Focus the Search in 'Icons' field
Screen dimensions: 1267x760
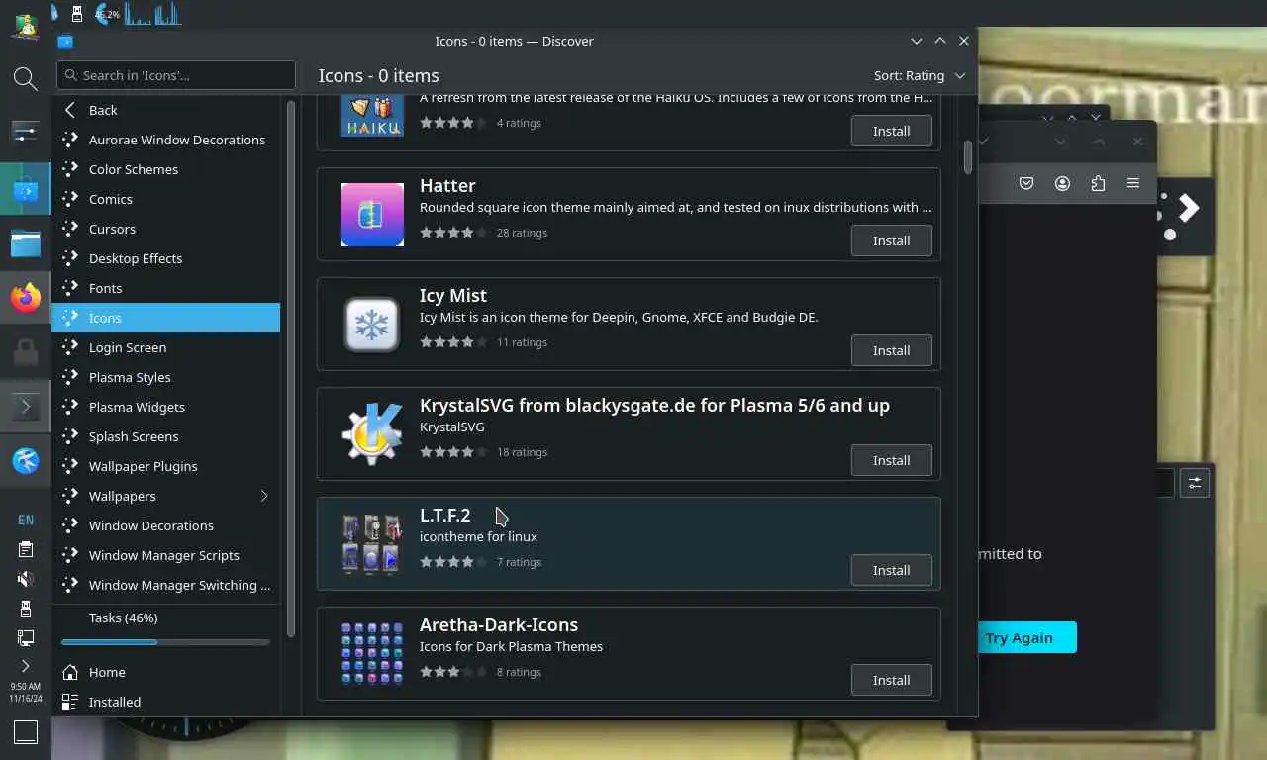coord(176,75)
